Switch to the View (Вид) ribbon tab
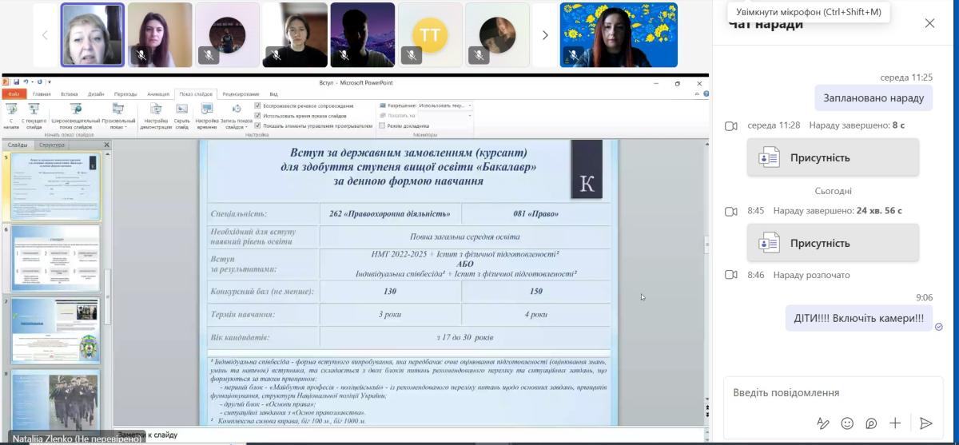 click(x=273, y=93)
